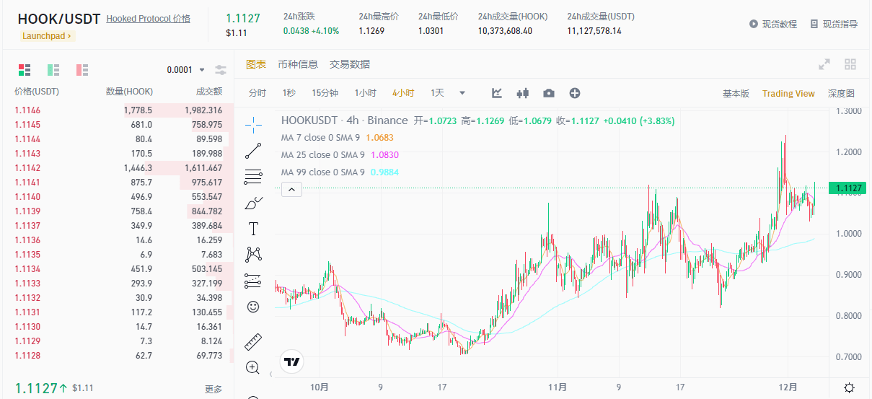The image size is (872, 399).
Task: Click the 价格(USDT) column header
Action: tap(37, 92)
